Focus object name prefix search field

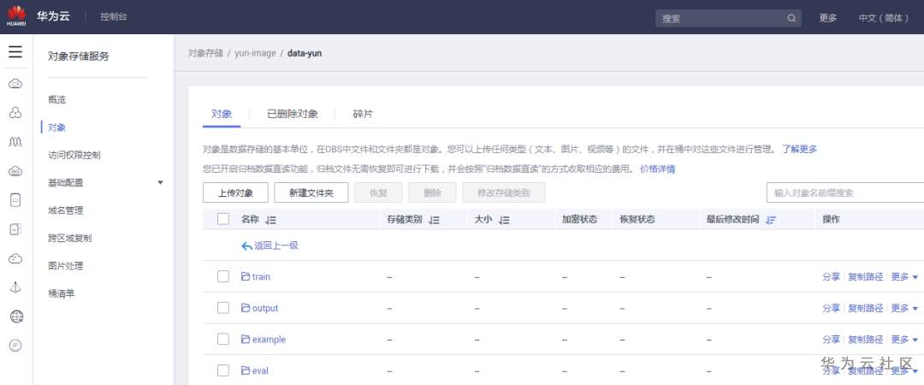coord(845,192)
